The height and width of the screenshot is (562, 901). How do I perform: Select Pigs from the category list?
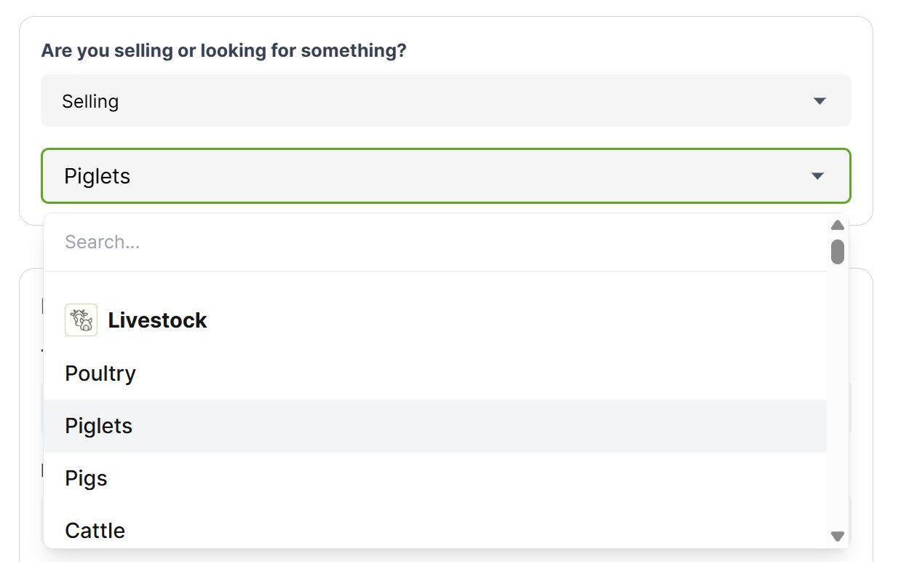(x=86, y=478)
